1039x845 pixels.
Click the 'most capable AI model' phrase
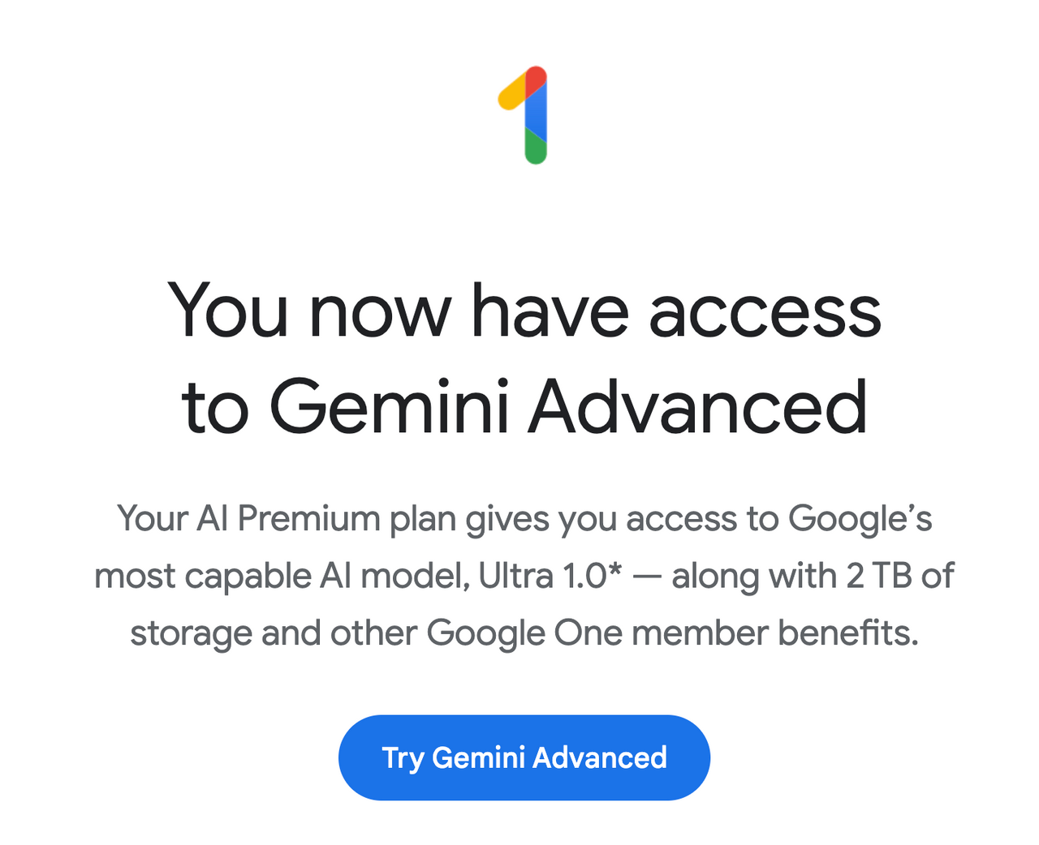coord(282,577)
